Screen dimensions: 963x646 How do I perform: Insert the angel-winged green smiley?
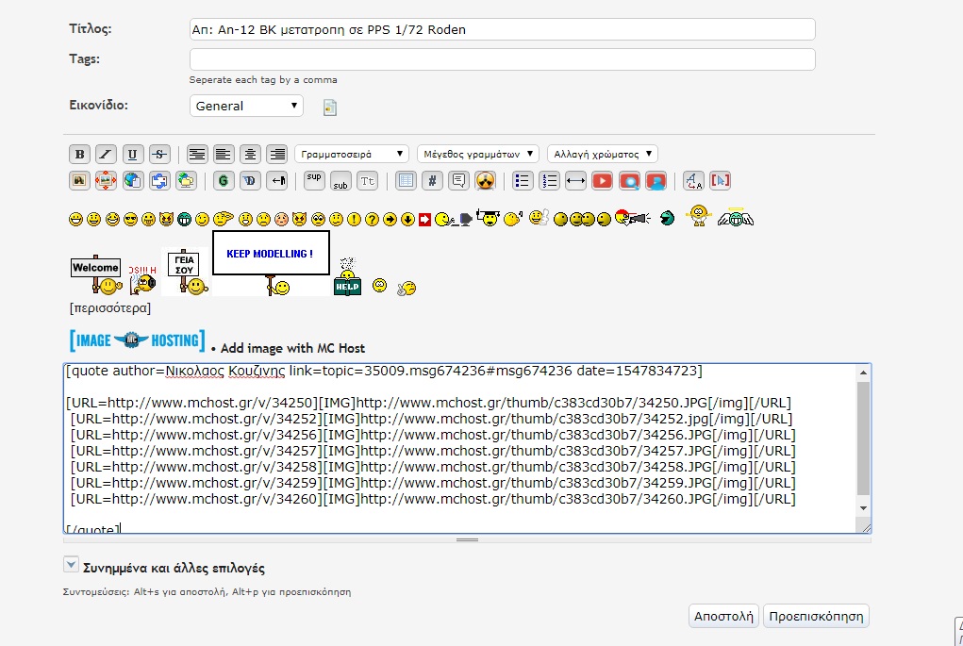click(735, 217)
